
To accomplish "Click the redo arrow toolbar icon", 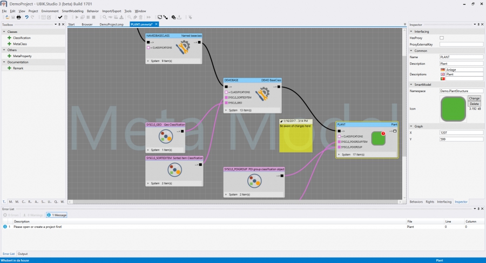I will tap(32, 17).
